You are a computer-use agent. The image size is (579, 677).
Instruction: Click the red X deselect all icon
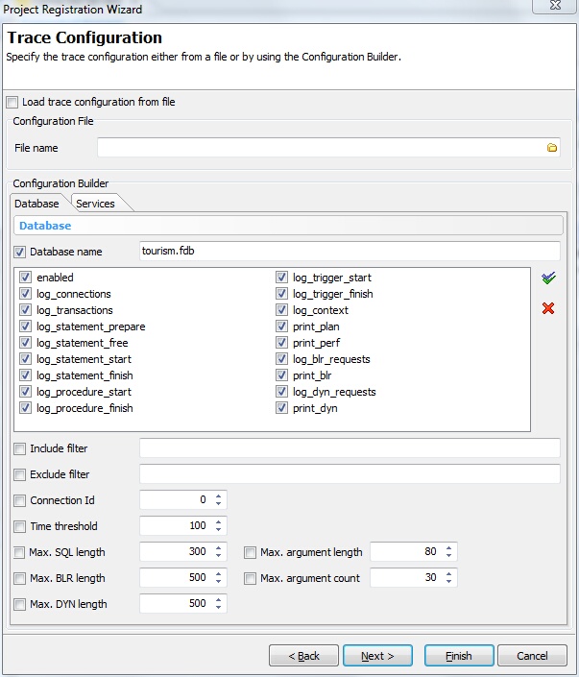coord(548,308)
